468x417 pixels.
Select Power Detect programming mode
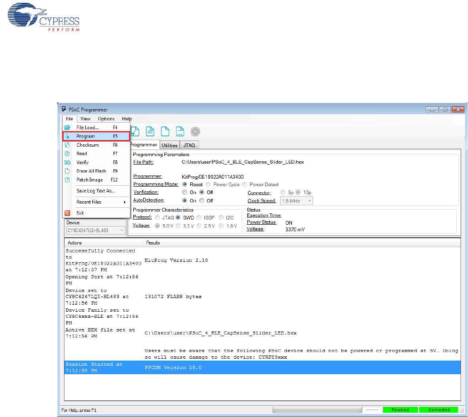point(245,184)
